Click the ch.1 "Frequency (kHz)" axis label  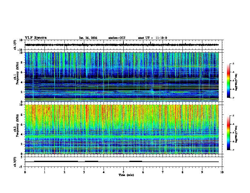click(x=17, y=73)
